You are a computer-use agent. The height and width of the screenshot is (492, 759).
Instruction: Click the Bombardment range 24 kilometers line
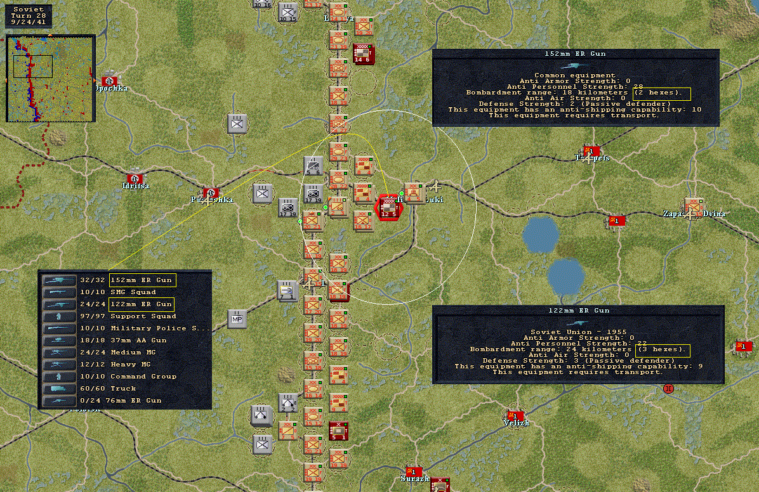(x=578, y=349)
